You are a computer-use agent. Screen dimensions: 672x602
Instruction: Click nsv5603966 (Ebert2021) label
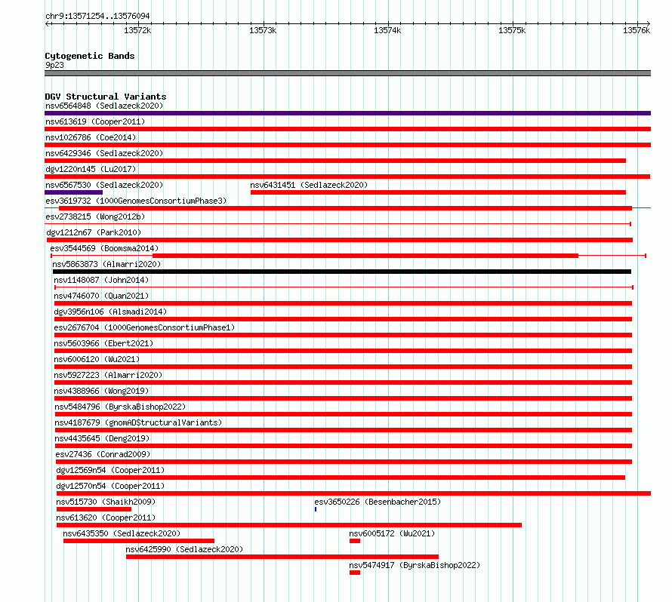[103, 343]
